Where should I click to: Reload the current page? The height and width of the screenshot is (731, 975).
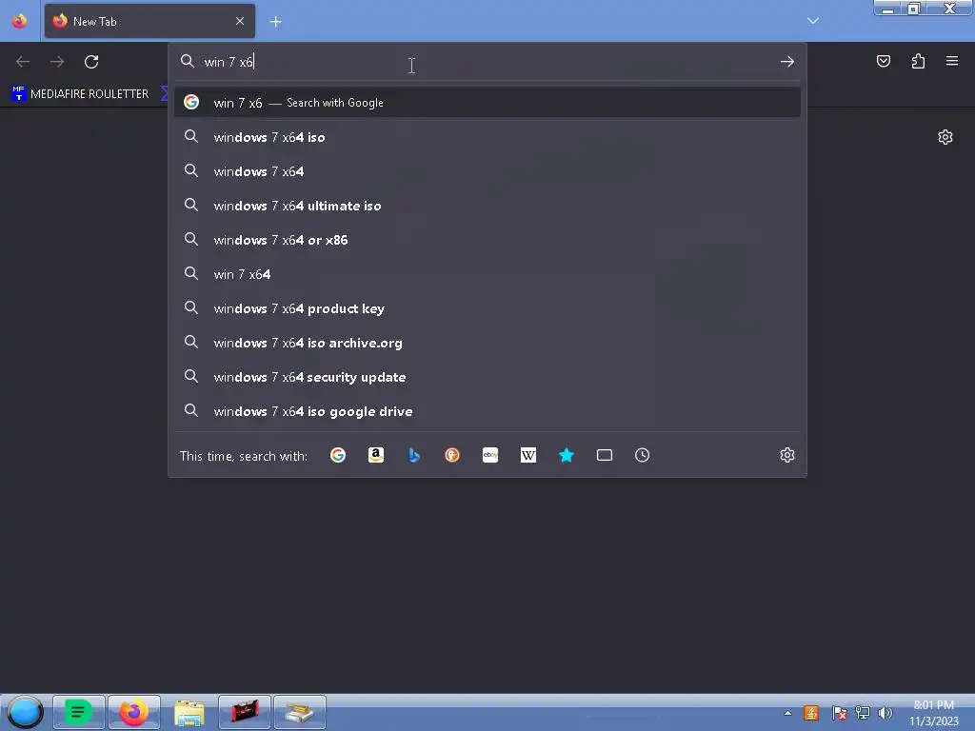click(91, 62)
